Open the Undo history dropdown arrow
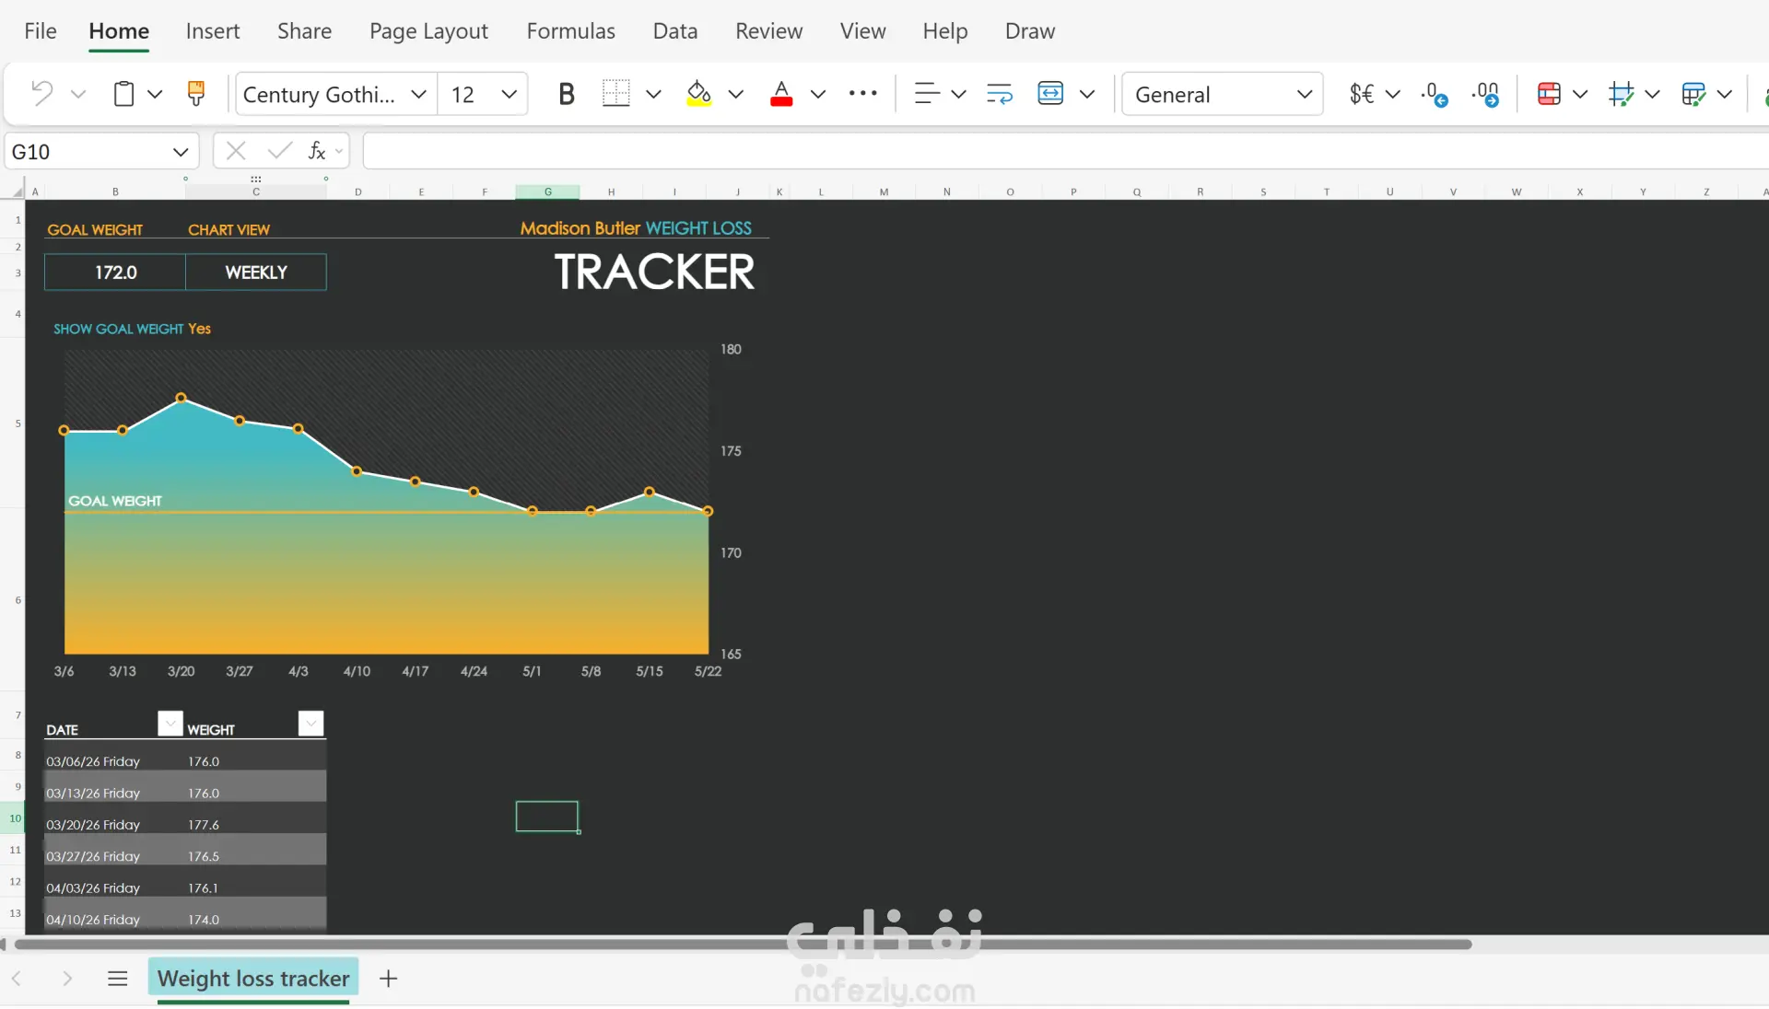Image resolution: width=1769 pixels, height=1009 pixels. click(x=78, y=94)
